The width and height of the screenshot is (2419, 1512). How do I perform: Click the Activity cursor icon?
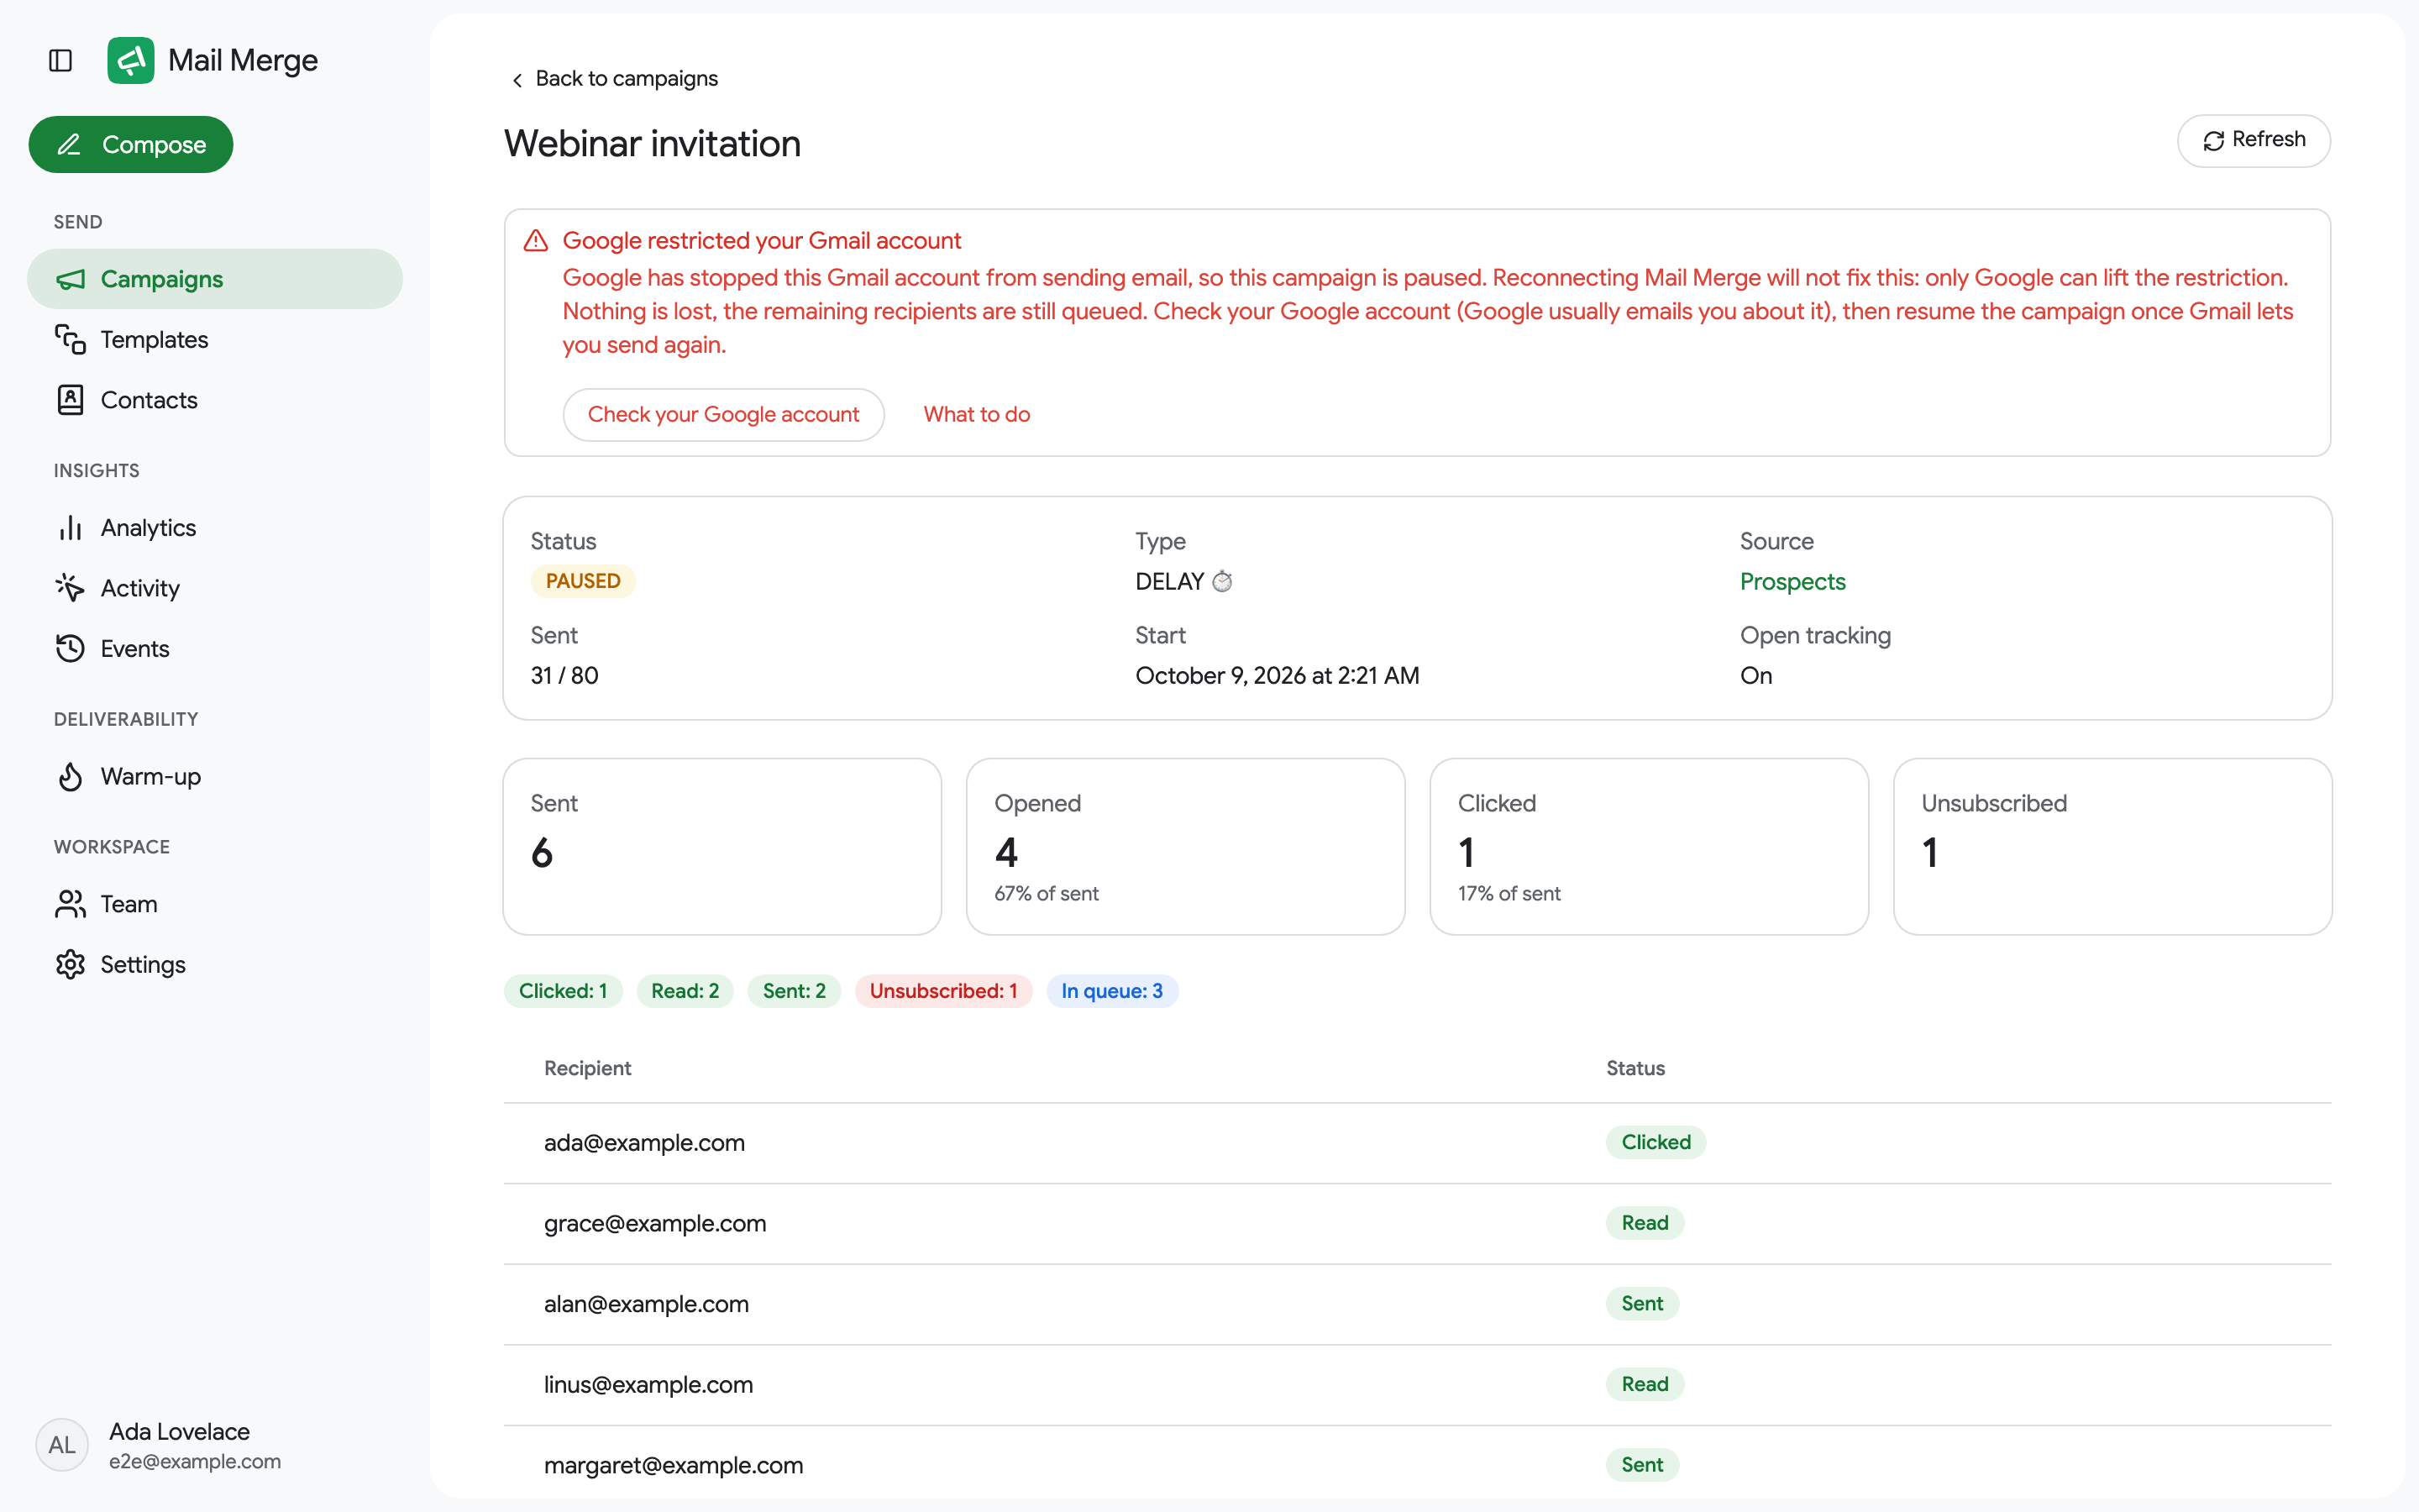(70, 588)
